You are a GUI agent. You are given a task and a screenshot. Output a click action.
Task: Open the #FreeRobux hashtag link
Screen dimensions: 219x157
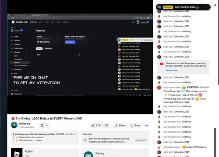71,134
